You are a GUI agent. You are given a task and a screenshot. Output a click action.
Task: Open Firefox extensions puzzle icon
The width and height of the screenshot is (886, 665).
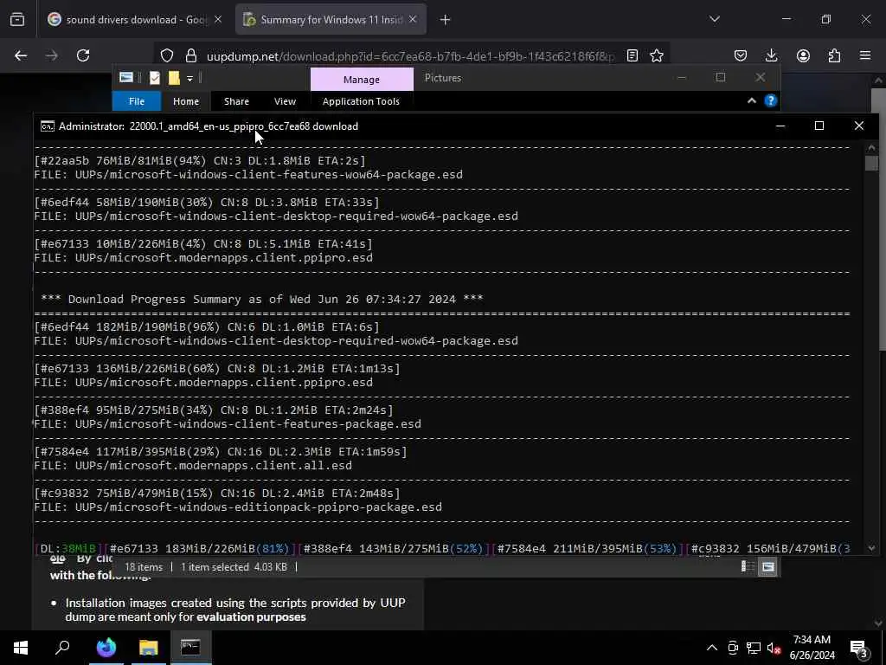point(834,55)
